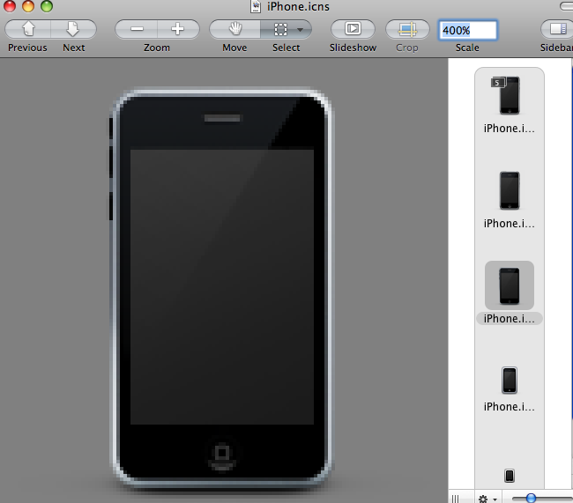Click the sidebar resize handle with vertical lines
The height and width of the screenshot is (503, 573).
click(x=456, y=499)
